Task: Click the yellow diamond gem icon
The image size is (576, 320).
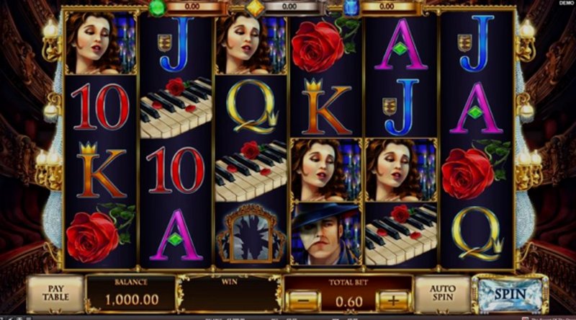Action: (x=256, y=8)
